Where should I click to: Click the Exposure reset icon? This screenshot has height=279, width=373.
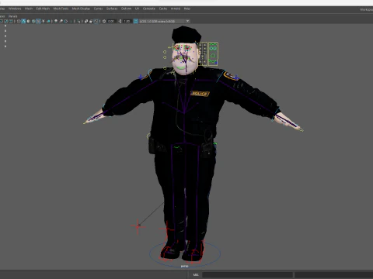point(104,21)
